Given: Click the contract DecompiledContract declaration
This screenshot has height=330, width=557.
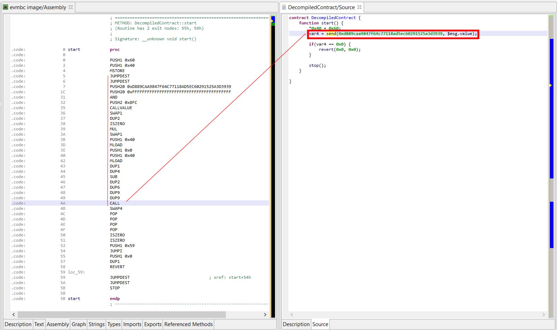Looking at the screenshot, I should pyautogui.click(x=325, y=18).
